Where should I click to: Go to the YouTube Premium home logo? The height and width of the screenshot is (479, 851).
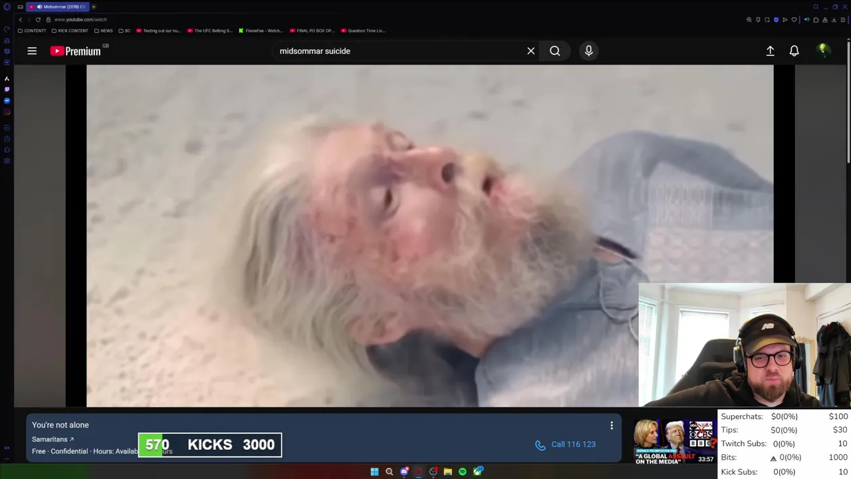(74, 51)
